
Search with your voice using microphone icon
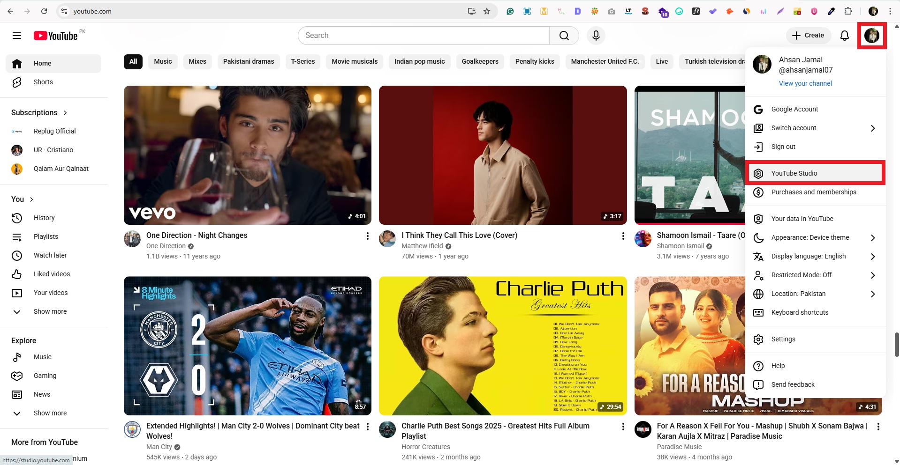[596, 35]
